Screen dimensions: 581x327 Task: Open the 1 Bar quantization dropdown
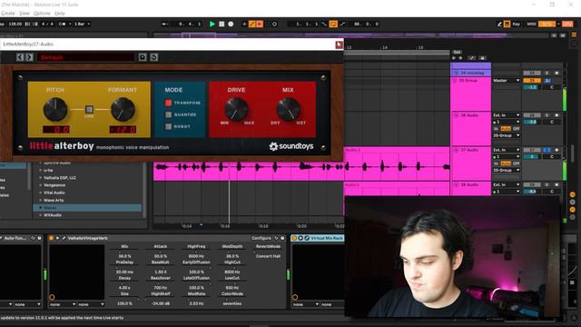pyautogui.click(x=82, y=24)
